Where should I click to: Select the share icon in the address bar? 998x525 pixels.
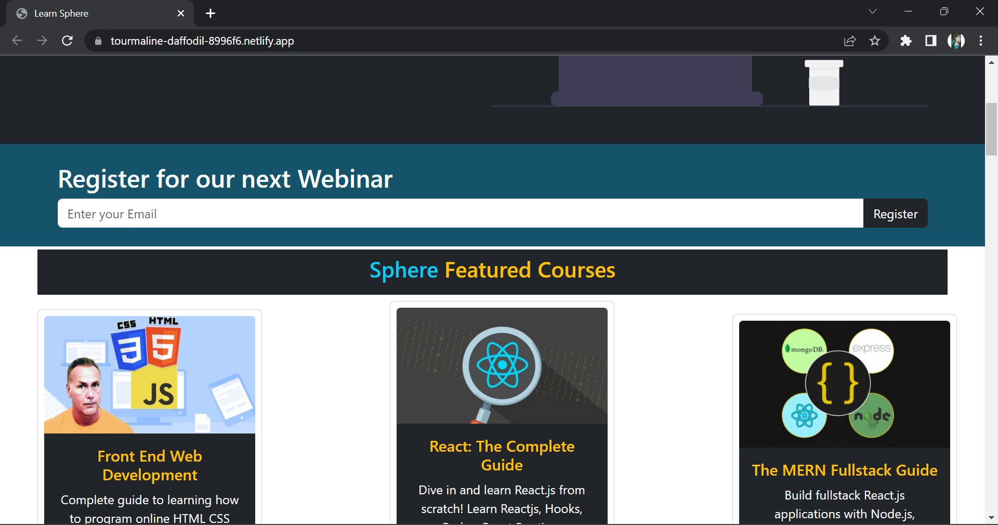(x=849, y=41)
